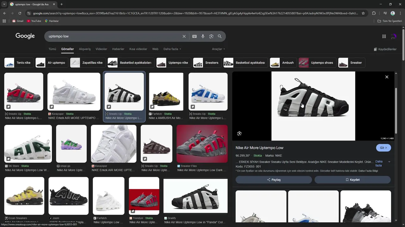
Task: Filter by Sneakers chip
Action: coord(207,63)
